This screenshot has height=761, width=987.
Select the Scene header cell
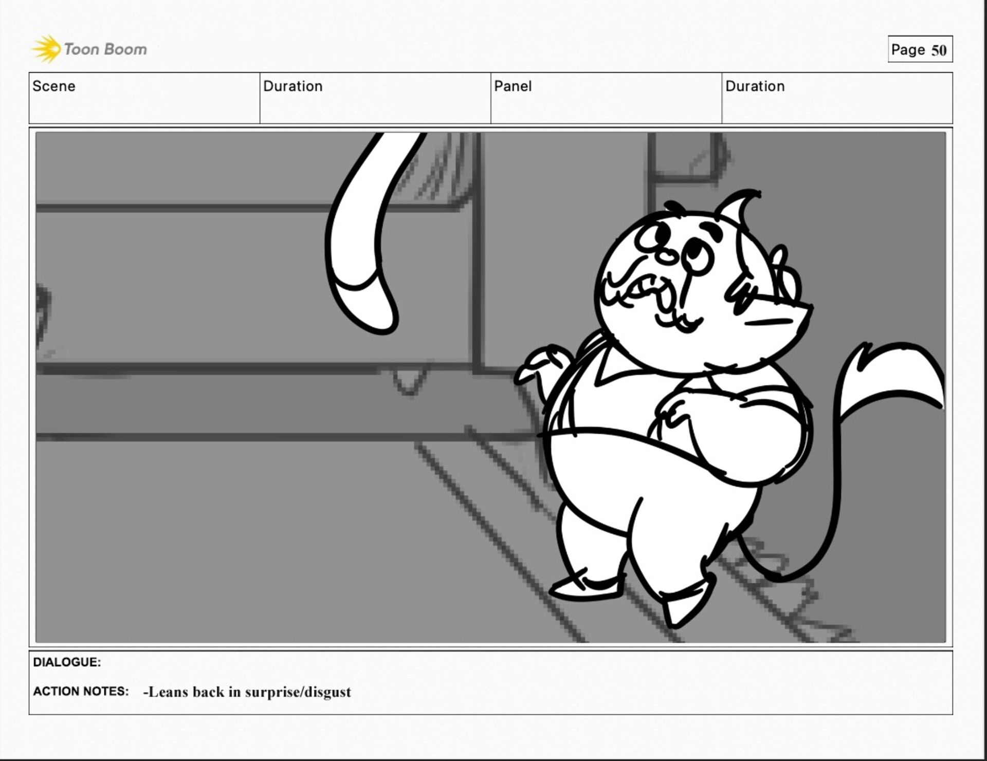pyautogui.click(x=144, y=98)
